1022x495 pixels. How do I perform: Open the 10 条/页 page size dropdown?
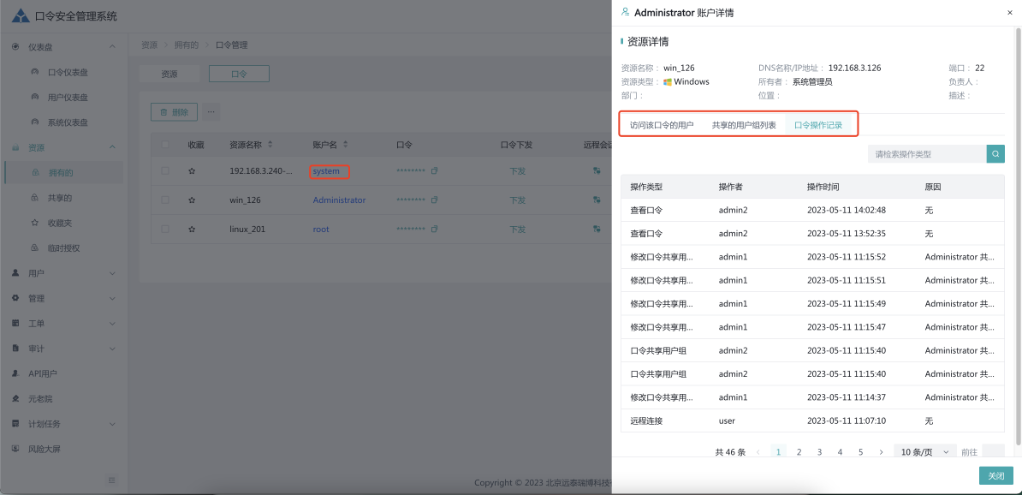pyautogui.click(x=924, y=452)
